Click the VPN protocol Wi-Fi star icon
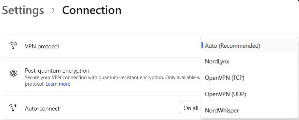 pyautogui.click(x=13, y=45)
